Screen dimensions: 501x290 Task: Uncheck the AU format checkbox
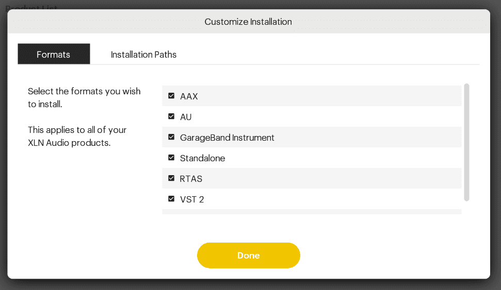pyautogui.click(x=171, y=116)
